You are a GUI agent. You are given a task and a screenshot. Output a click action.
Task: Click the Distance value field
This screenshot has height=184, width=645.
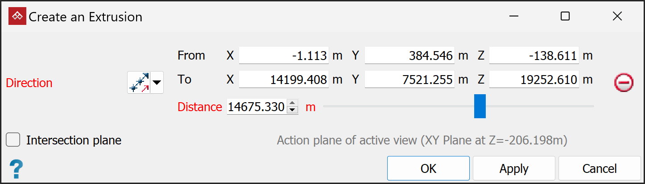point(256,107)
